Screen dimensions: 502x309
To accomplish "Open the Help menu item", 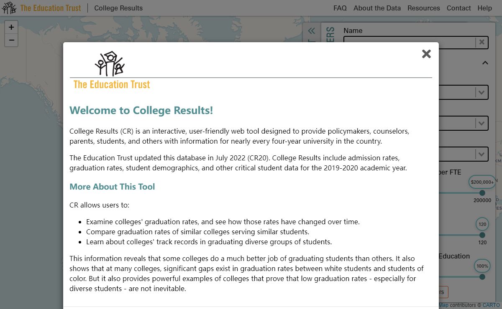I will 484,8.
